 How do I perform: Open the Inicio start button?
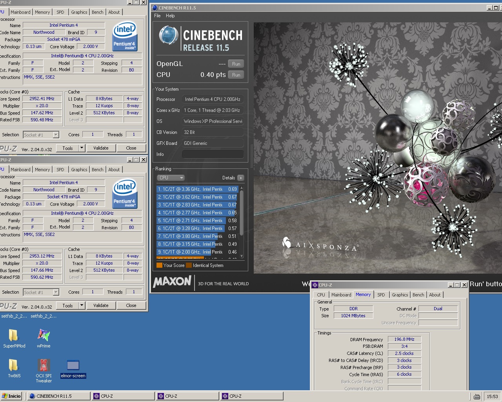(11, 396)
